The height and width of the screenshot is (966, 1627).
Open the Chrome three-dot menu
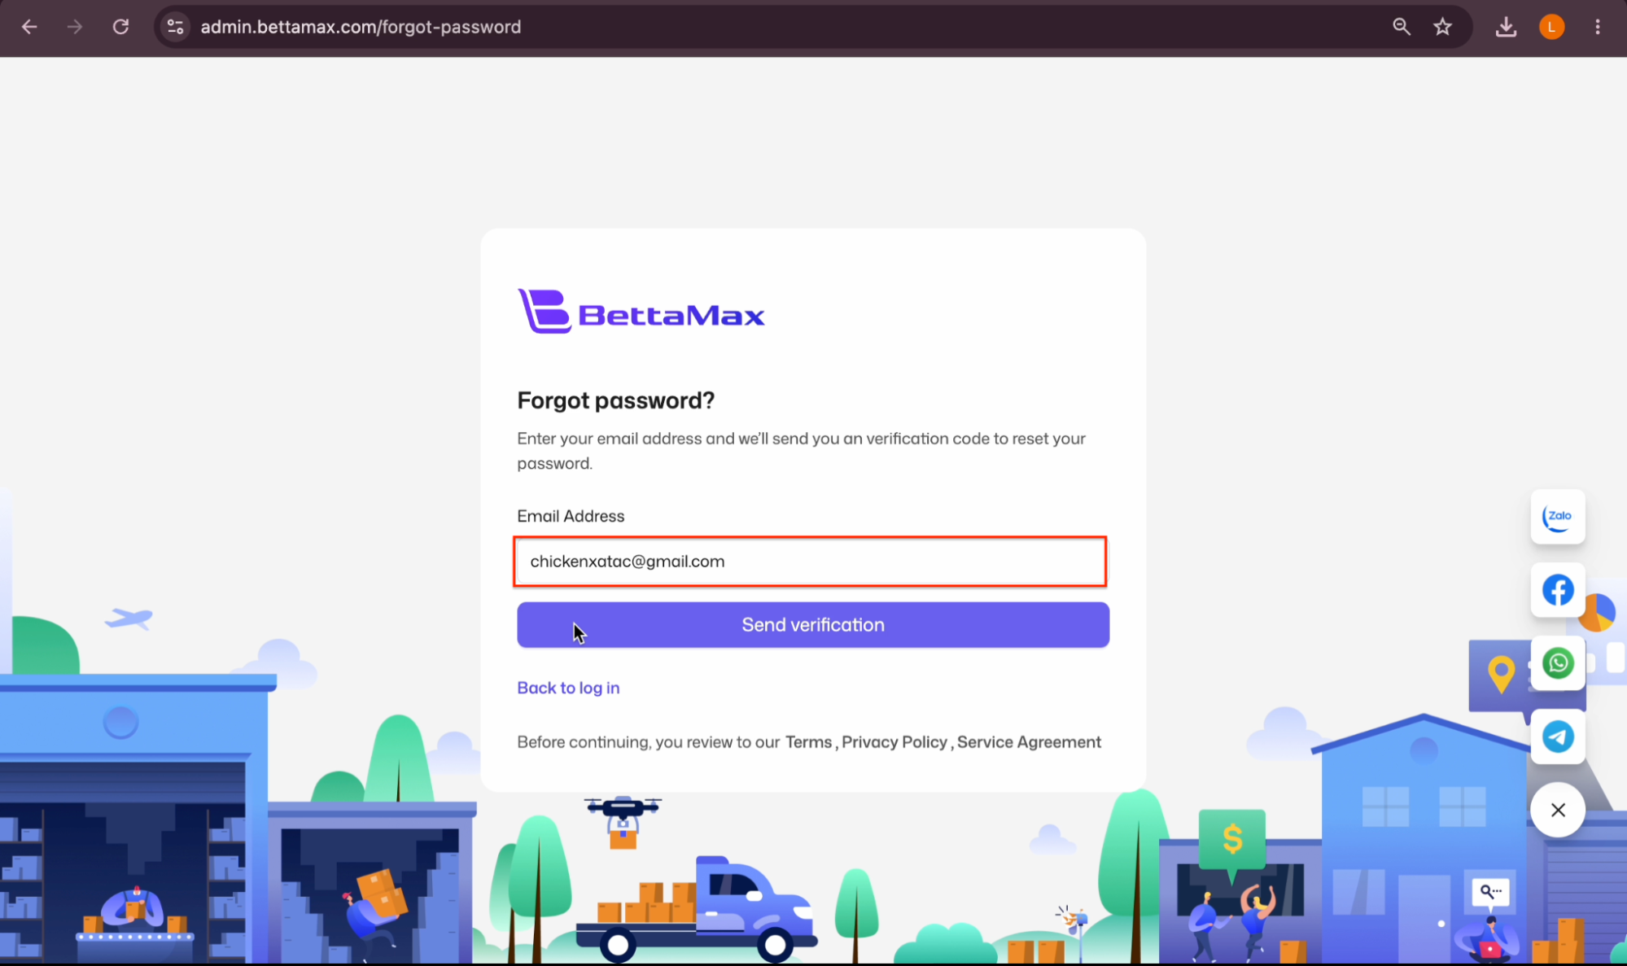(x=1598, y=27)
